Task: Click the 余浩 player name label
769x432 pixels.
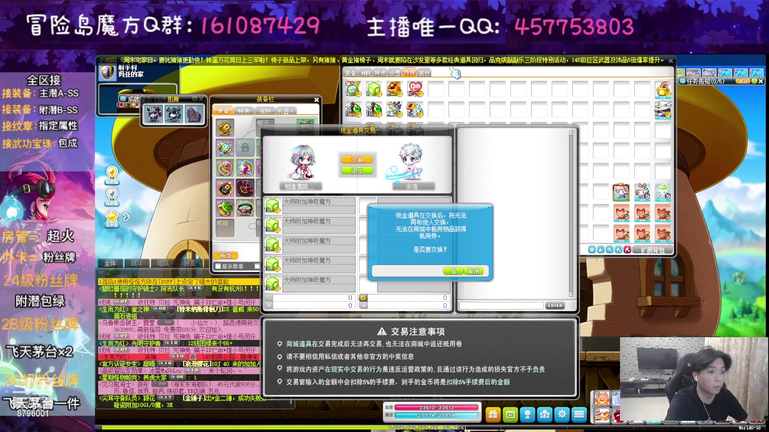Action: coord(413,186)
